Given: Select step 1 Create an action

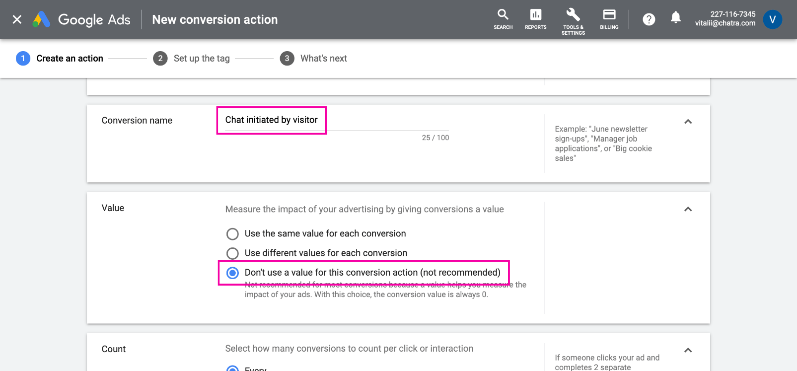Looking at the screenshot, I should [60, 59].
